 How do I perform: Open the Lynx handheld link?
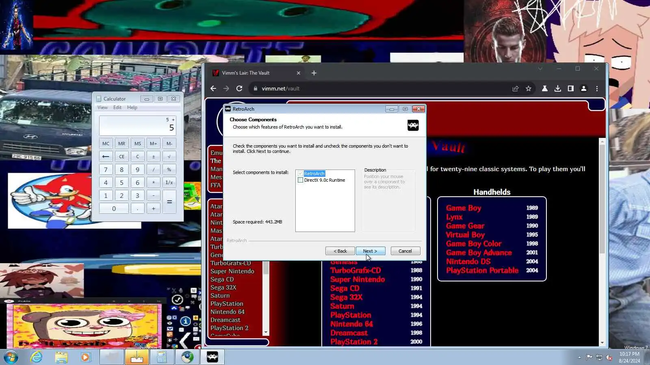pos(454,217)
